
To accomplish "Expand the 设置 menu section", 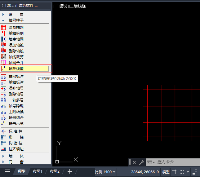I will click(x=3, y=14).
